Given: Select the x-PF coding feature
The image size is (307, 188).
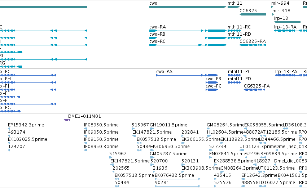Looking at the screenshot, I should coord(10,97).
